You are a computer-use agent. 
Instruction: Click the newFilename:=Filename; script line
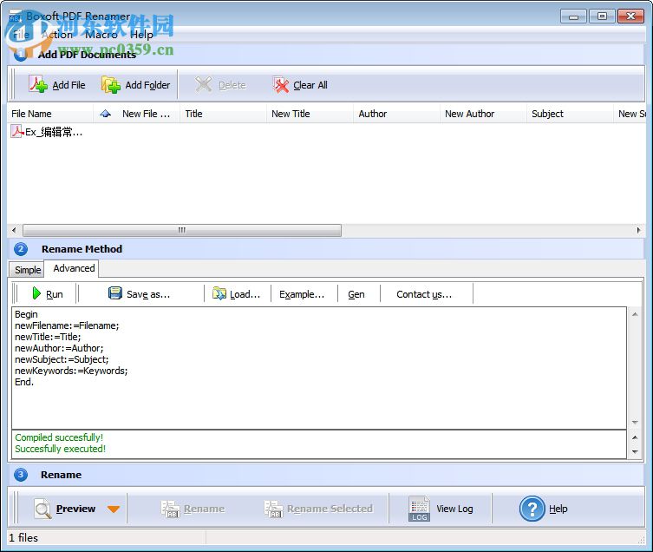tap(67, 325)
